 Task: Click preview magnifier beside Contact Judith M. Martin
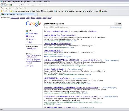[x=65, y=69]
